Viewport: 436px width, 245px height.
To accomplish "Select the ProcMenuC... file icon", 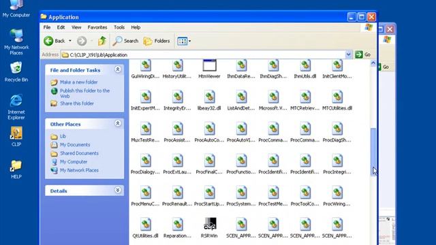I will click(x=145, y=193).
